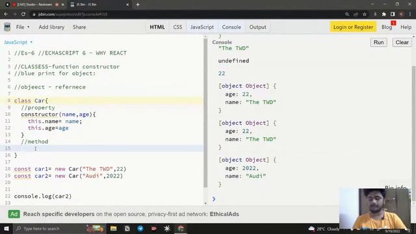Open File Explorer from taskbar
Screen dimensions: 416x234
click(x=114, y=228)
